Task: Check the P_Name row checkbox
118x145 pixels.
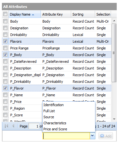Action: point(5,95)
